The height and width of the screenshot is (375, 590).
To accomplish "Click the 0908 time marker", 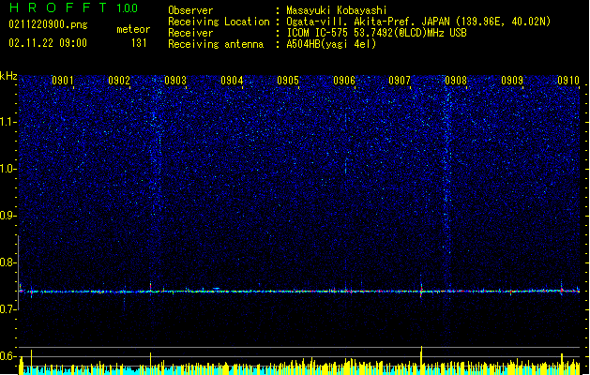I will [456, 80].
